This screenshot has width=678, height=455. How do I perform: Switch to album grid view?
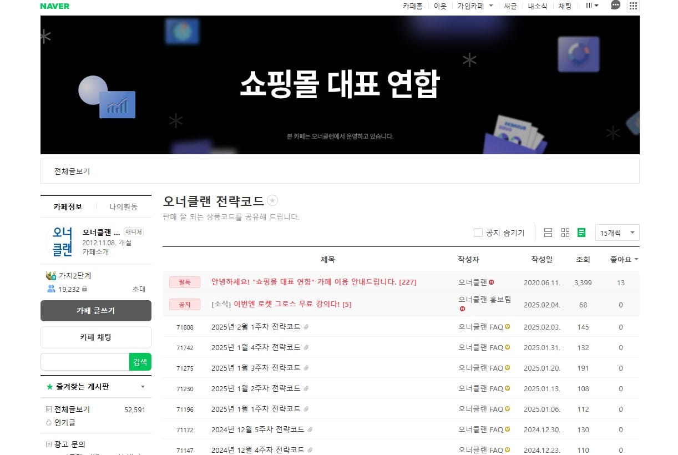pyautogui.click(x=565, y=232)
